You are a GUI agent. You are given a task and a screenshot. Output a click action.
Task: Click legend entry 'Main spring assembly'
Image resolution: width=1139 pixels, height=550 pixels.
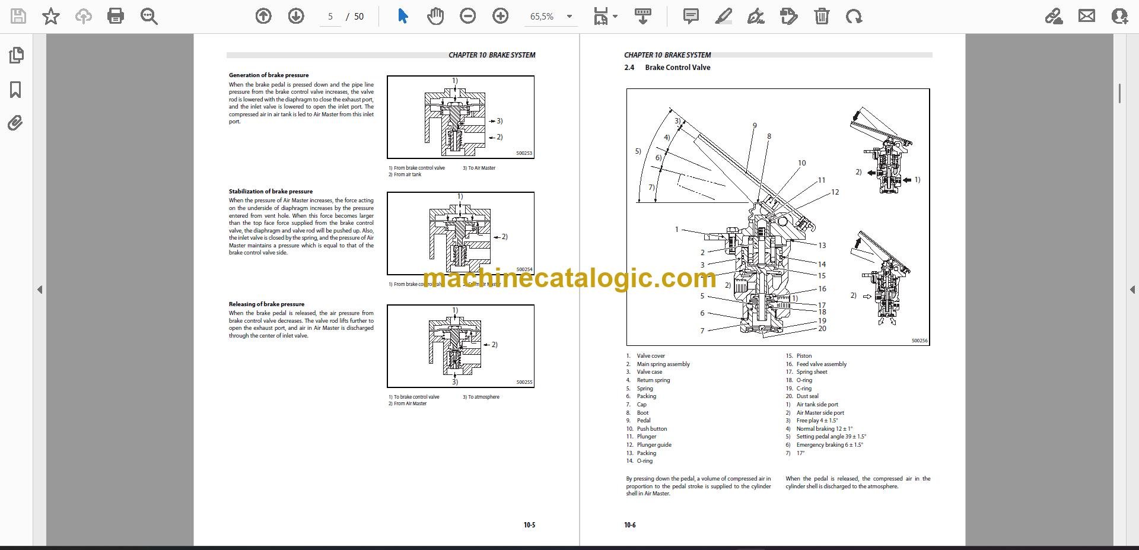click(663, 364)
